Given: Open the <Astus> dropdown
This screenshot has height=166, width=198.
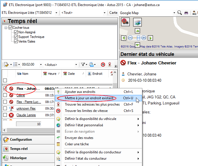Looking at the screenshot, I should [x=76, y=64].
